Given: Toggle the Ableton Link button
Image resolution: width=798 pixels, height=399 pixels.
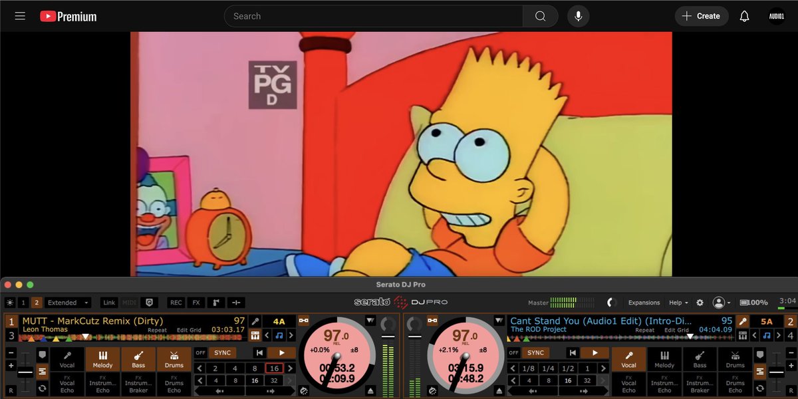Looking at the screenshot, I should click(x=109, y=303).
